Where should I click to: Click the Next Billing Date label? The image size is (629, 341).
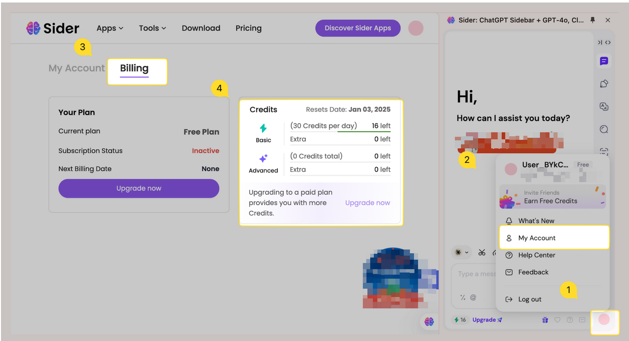pos(85,169)
